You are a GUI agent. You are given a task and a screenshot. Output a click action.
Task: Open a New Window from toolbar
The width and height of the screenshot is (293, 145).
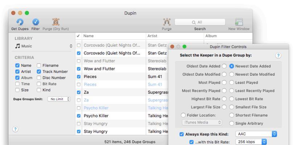[239, 22]
